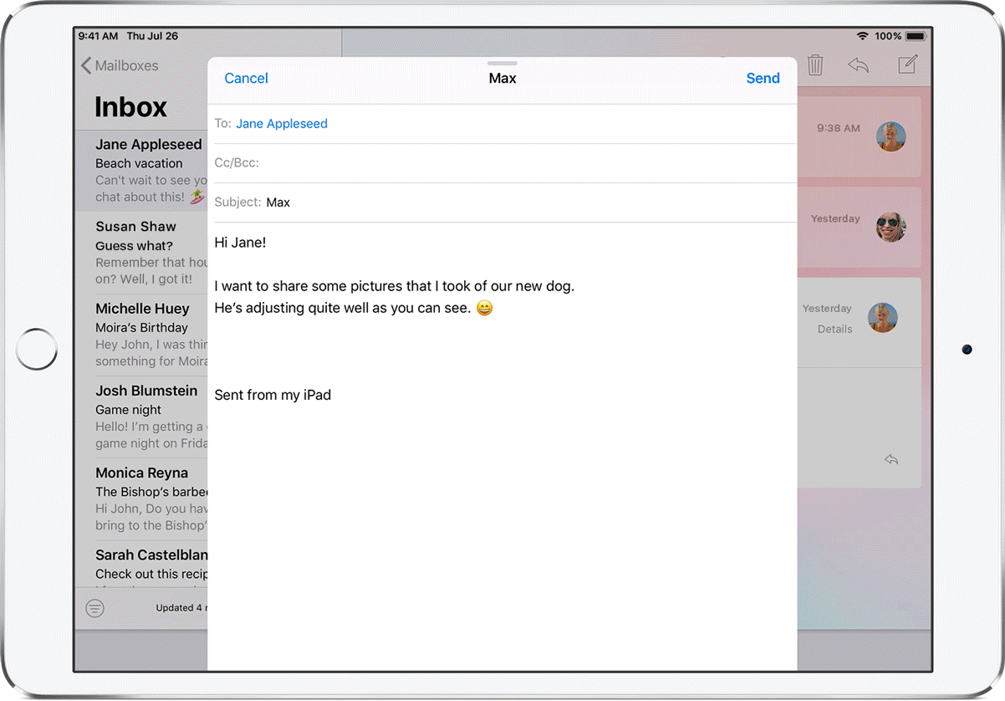Tap the compose new message icon
The height and width of the screenshot is (701, 1005).
pyautogui.click(x=907, y=64)
